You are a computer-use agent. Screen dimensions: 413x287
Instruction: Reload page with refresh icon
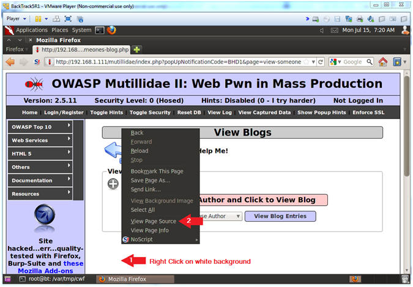321,62
